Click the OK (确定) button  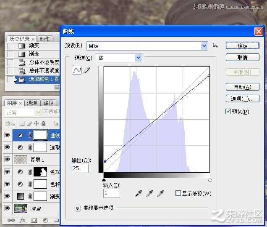(243, 45)
